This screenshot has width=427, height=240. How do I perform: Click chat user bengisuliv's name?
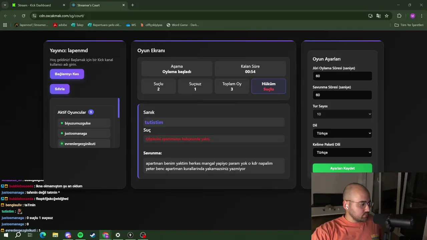pos(14,205)
